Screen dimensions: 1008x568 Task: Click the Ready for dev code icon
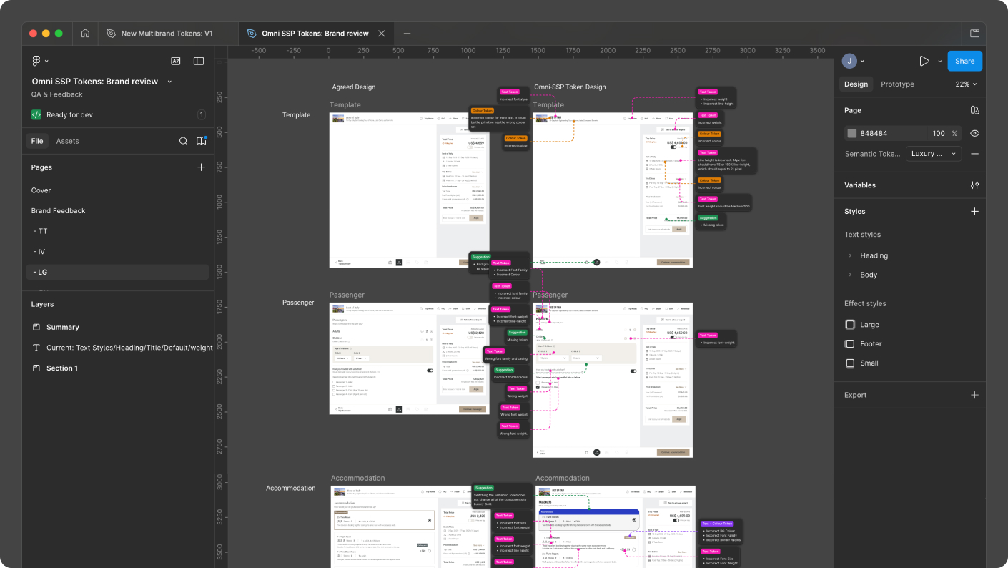coord(36,114)
